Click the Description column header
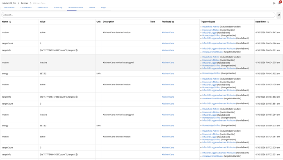 click(108, 22)
